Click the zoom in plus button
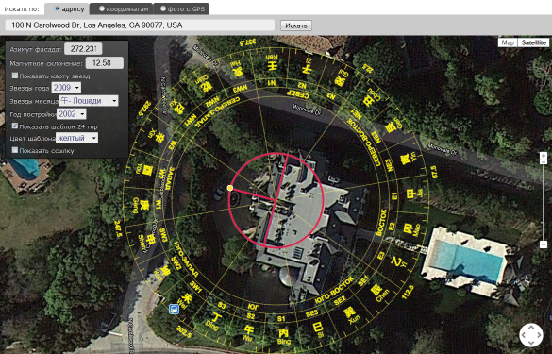 (544, 156)
